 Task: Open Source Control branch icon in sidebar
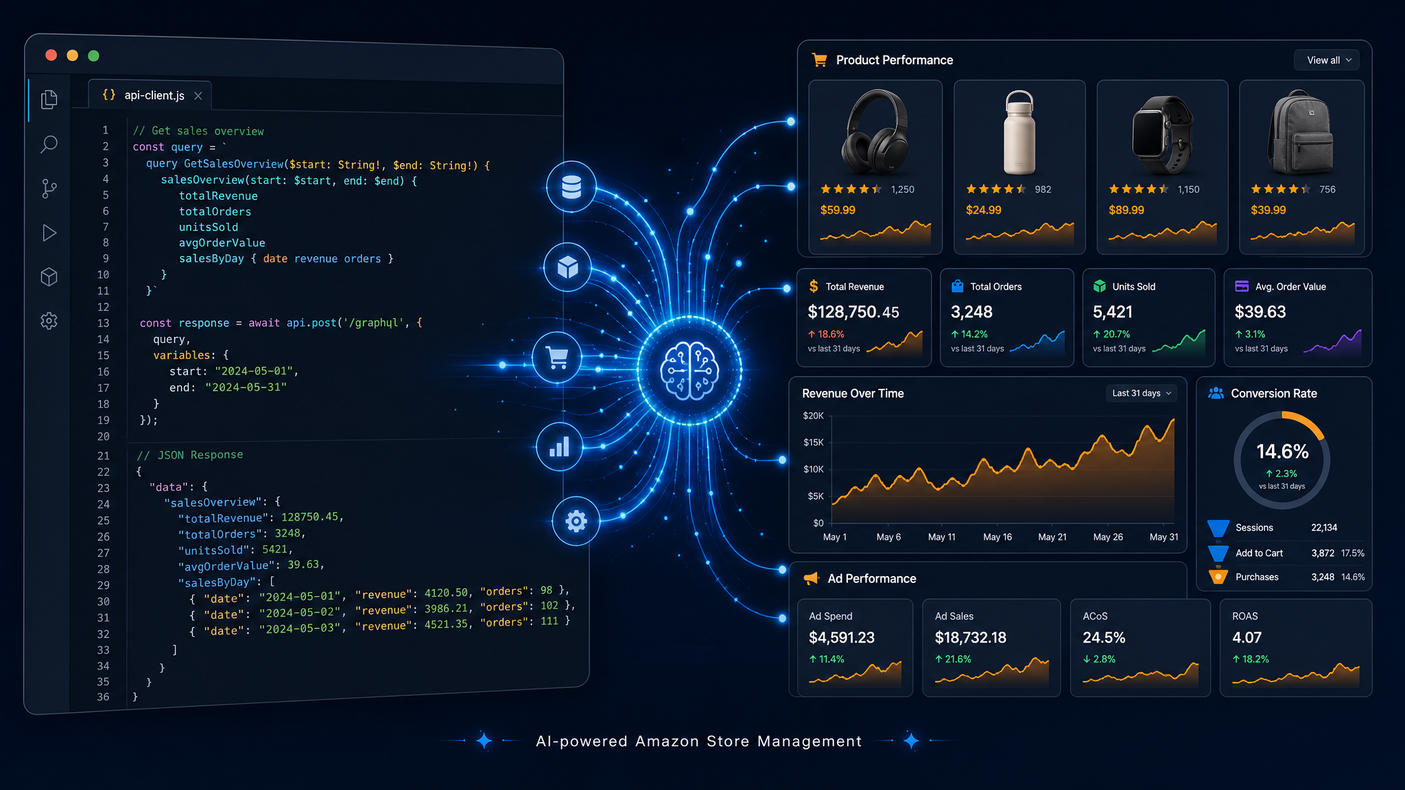[x=49, y=189]
